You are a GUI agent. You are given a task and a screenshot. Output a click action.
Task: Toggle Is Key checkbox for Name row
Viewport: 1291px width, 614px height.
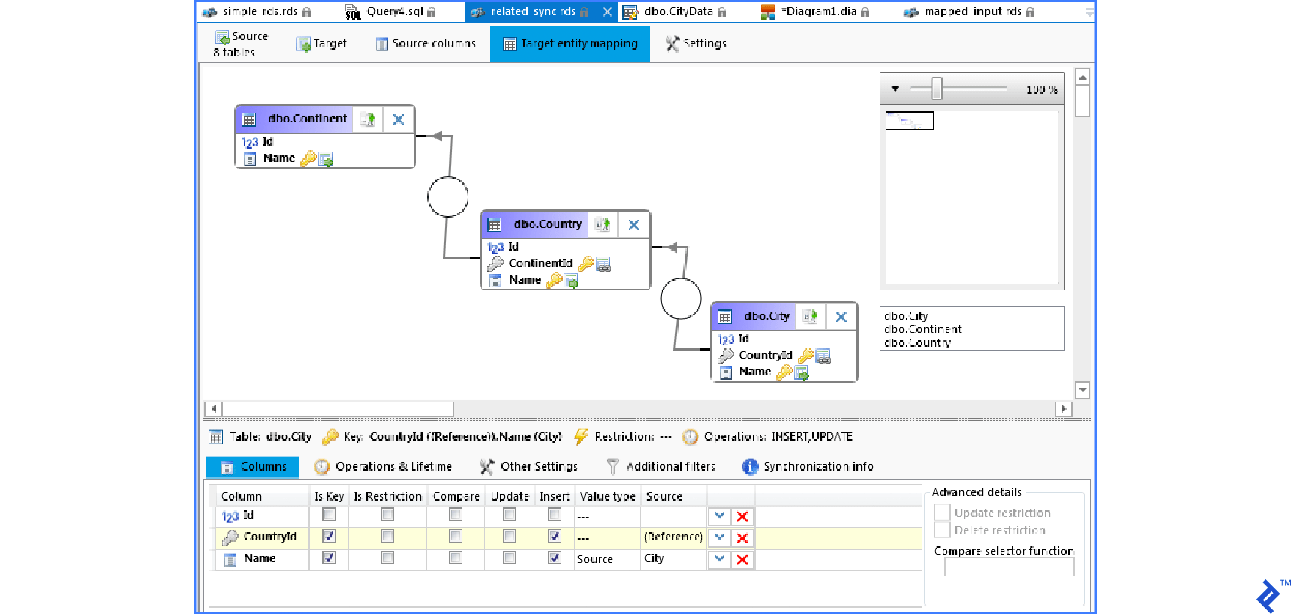329,558
